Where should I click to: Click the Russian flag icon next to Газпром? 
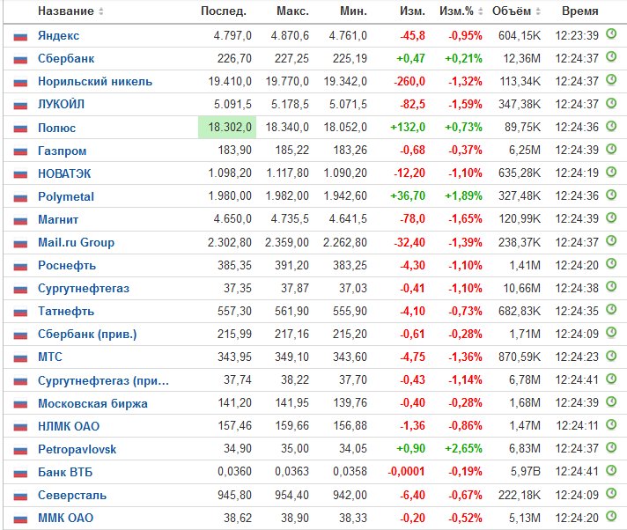point(20,151)
